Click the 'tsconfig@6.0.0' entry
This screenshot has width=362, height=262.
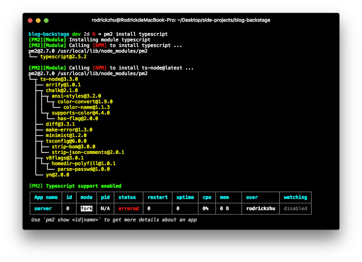pyautogui.click(x=66, y=141)
